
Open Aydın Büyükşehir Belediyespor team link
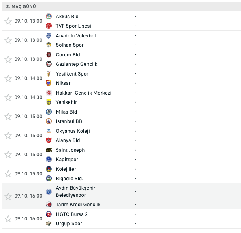(x=75, y=192)
